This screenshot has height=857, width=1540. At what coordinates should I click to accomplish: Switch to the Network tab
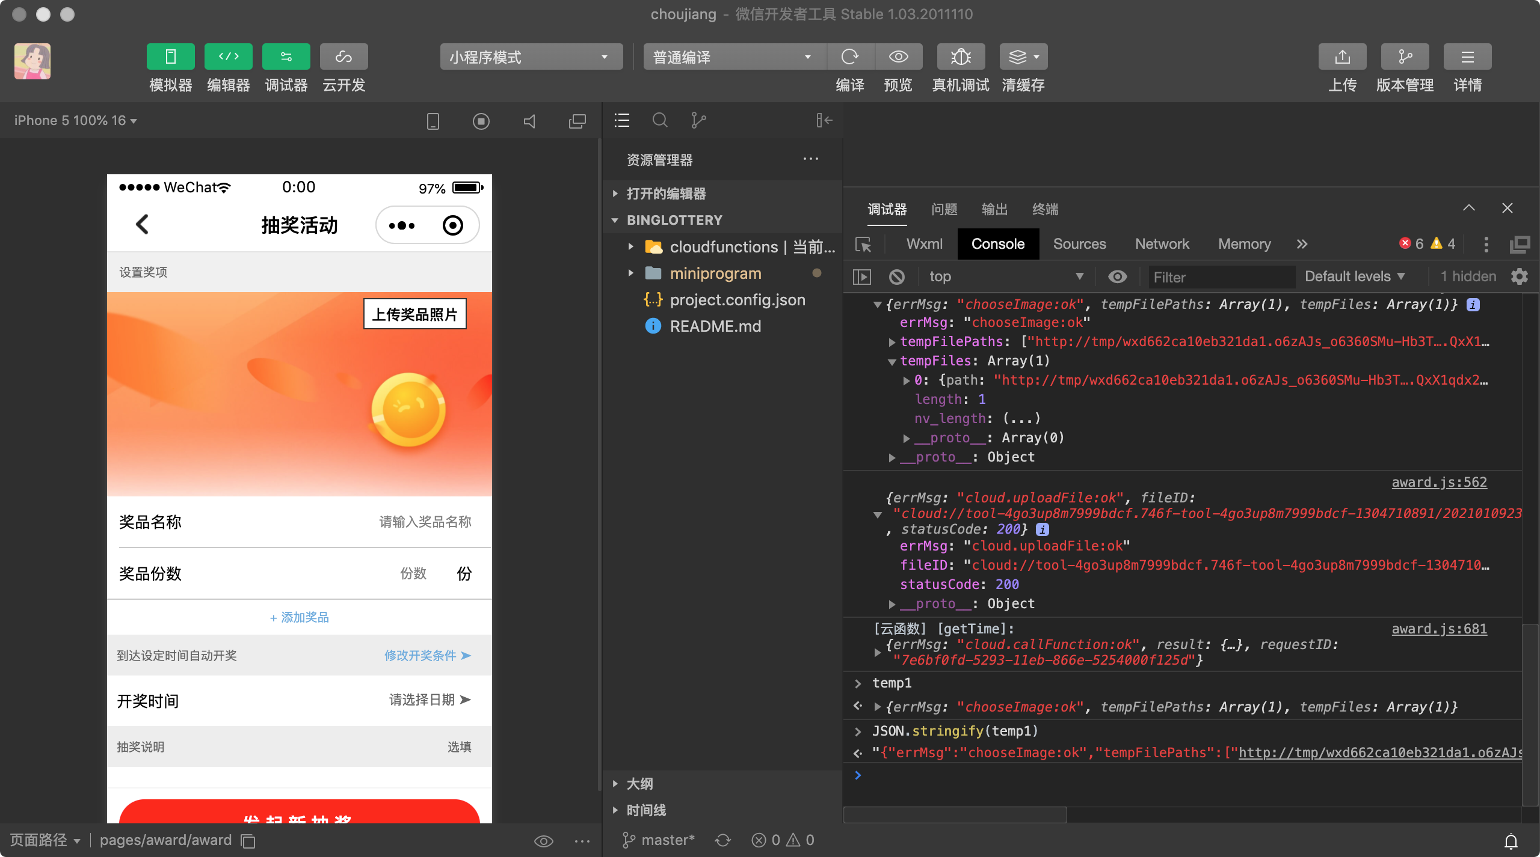[1162, 244]
